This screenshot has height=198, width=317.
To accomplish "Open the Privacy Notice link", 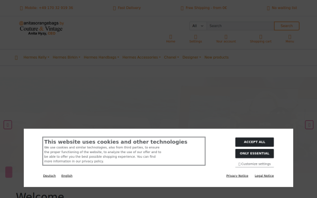I will [237, 176].
